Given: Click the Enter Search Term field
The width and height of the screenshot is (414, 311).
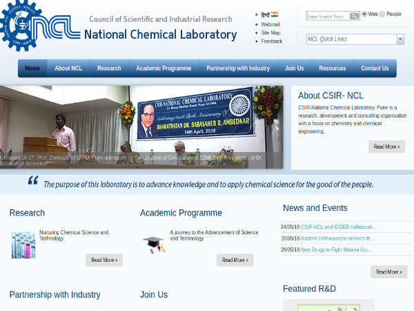Looking at the screenshot, I should pos(328,16).
